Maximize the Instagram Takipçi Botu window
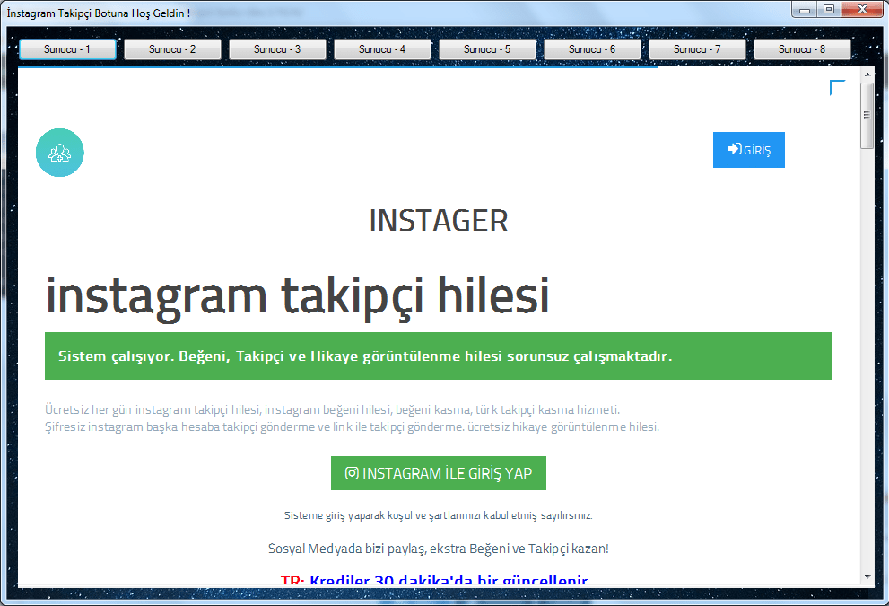Image resolution: width=889 pixels, height=606 pixels. pos(829,10)
